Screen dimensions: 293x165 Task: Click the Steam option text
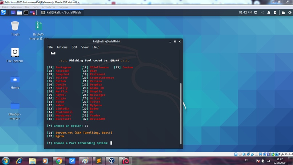[x=60, y=102]
